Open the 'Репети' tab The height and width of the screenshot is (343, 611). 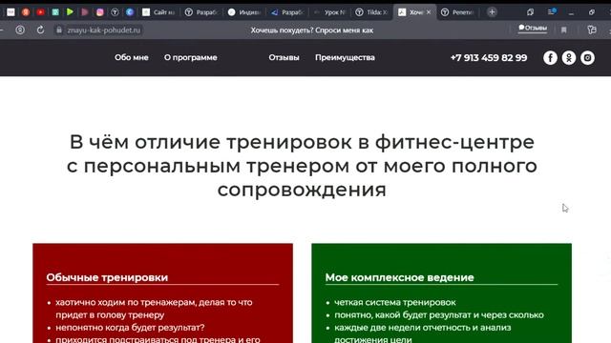click(x=457, y=12)
